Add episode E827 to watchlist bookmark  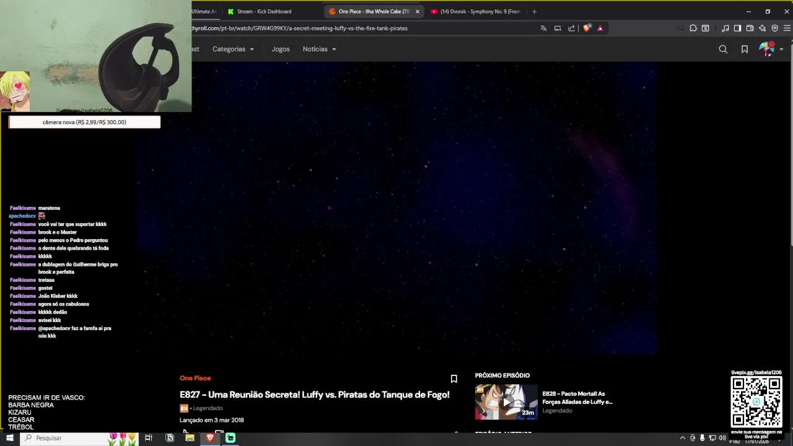click(453, 378)
